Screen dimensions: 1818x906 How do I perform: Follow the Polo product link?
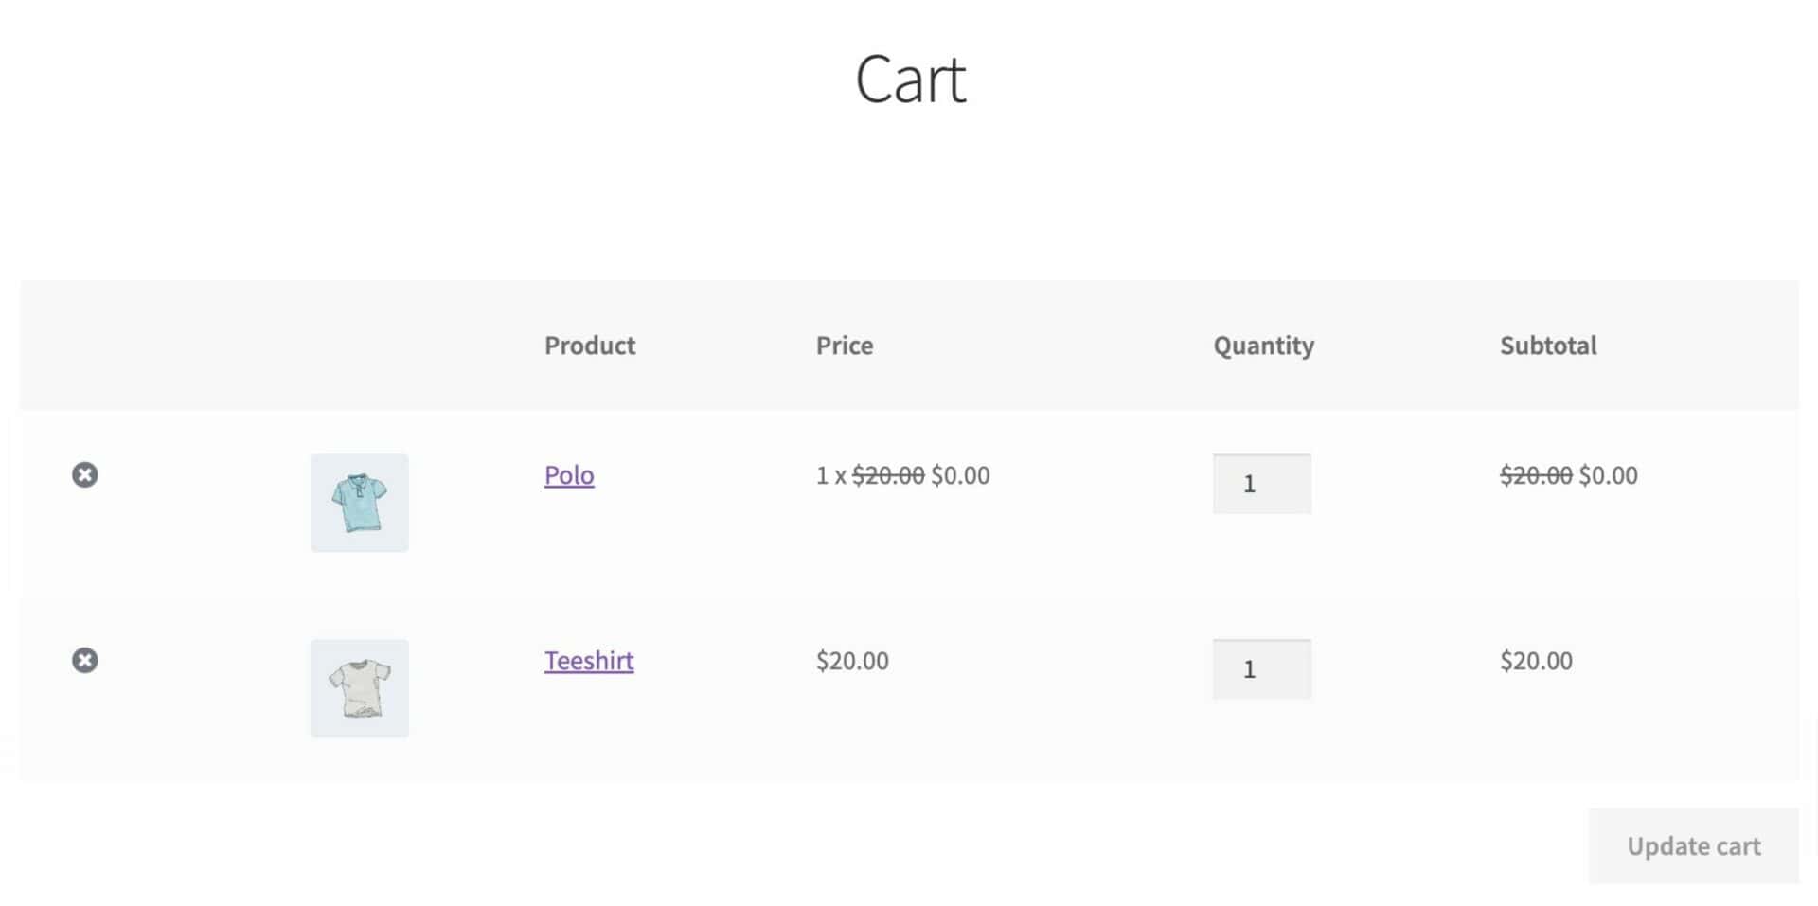[x=569, y=475]
